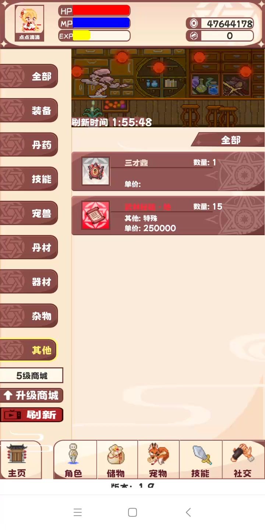This screenshot has height=530, width=265.
Task: Click the 刷新 refresh video button
Action: click(32, 415)
